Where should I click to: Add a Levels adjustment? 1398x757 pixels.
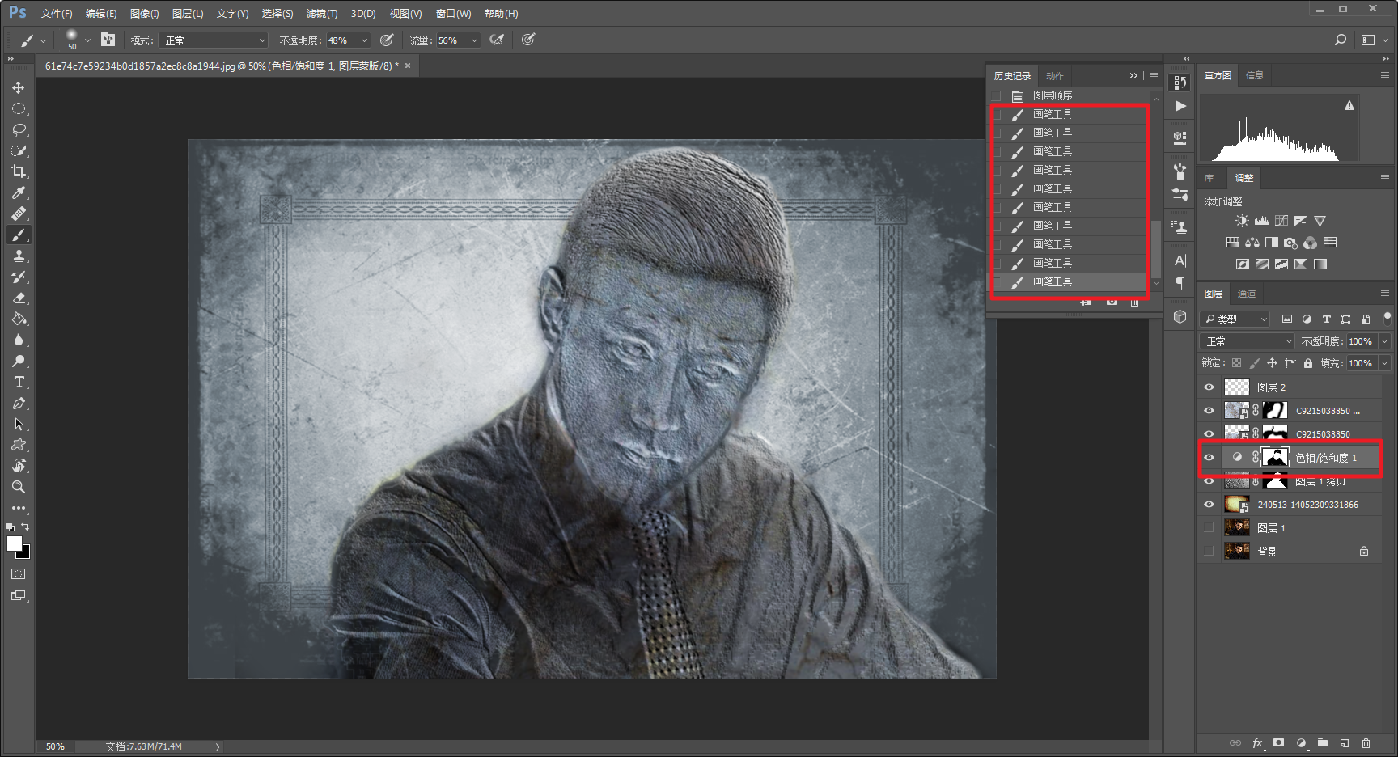point(1261,221)
